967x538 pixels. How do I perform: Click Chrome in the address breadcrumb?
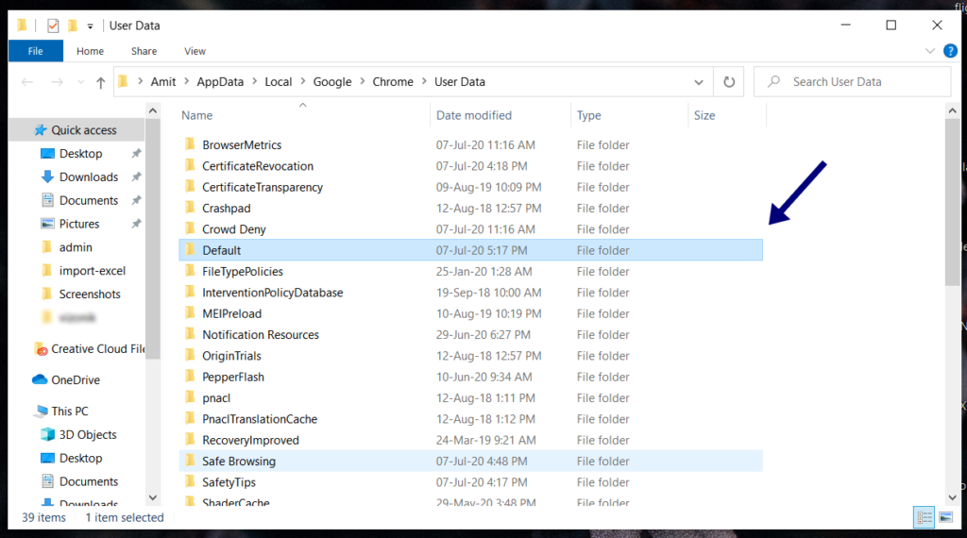393,82
